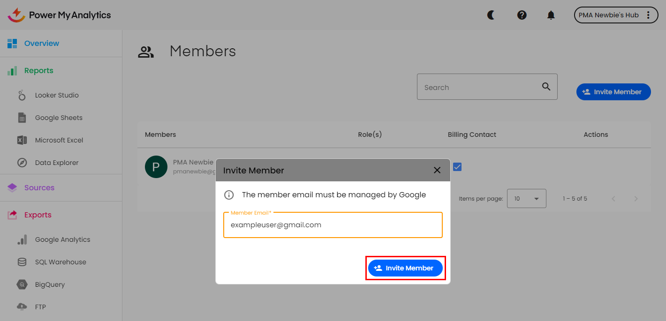666x321 pixels.
Task: Open the Sources section
Action: click(39, 187)
